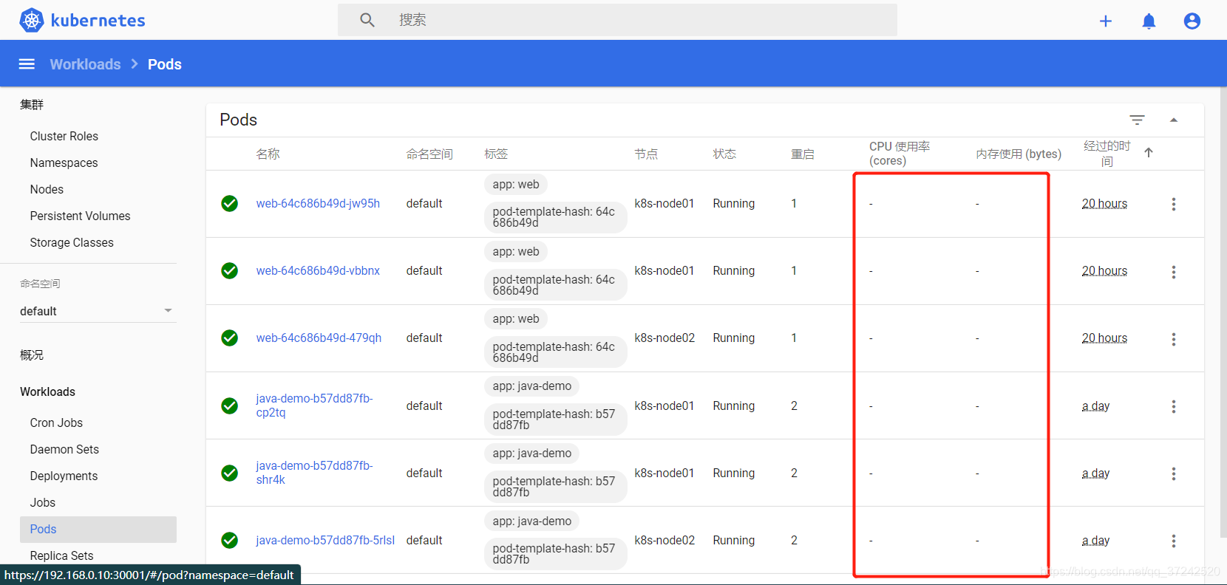Click status icon of java-demo-b57dd87fb-shr4k
The height and width of the screenshot is (585, 1227).
coord(230,473)
